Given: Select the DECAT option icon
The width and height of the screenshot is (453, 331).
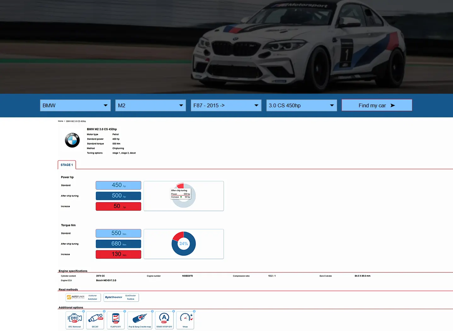Looking at the screenshot, I should [95, 318].
